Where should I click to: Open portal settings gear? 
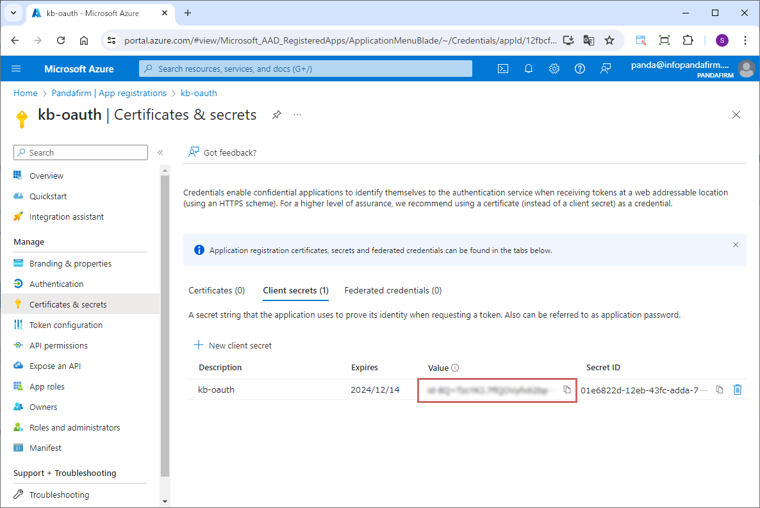click(554, 69)
